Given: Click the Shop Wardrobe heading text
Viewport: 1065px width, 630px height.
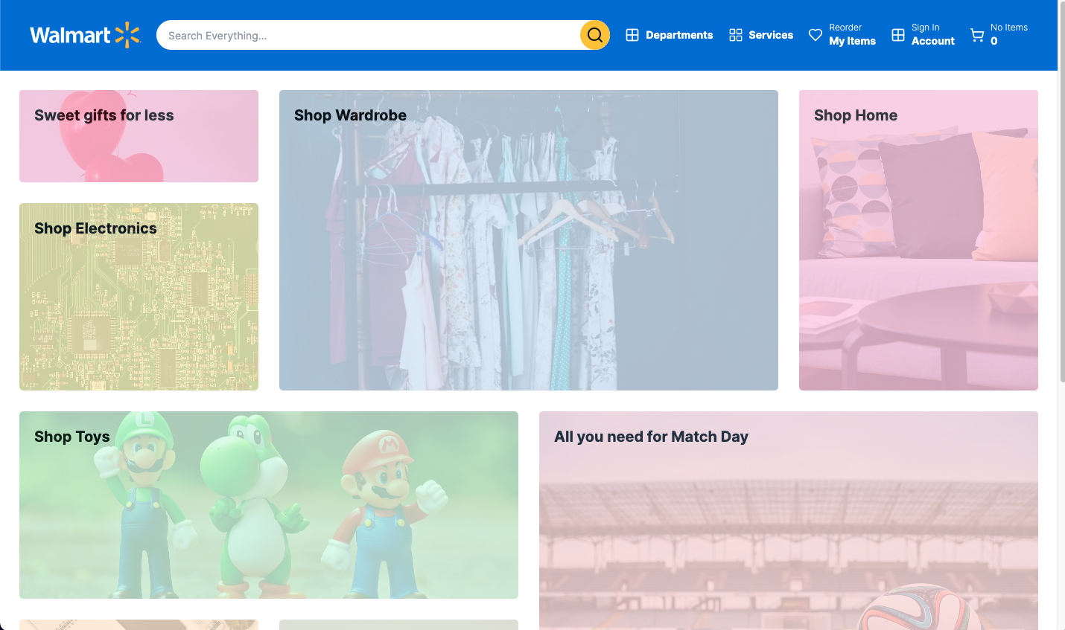Looking at the screenshot, I should point(350,115).
